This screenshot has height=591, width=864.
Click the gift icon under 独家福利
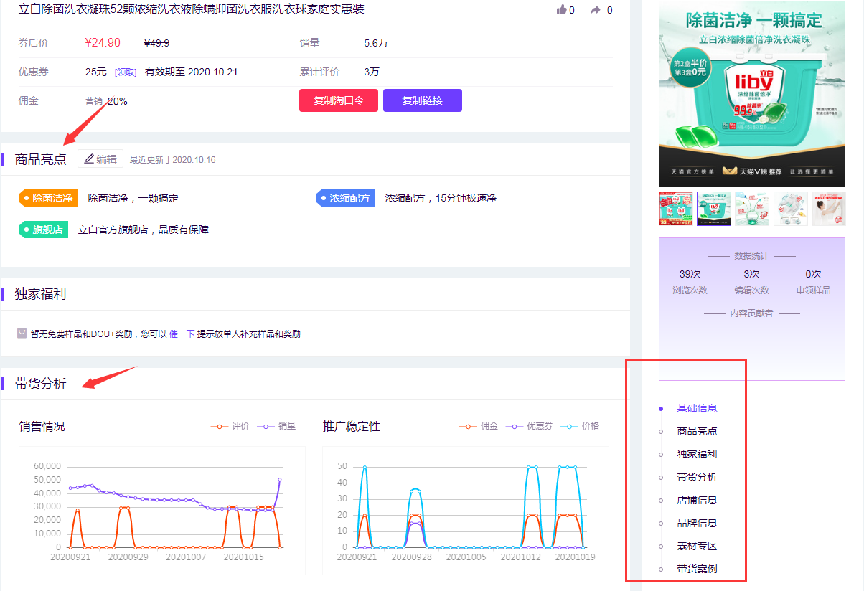22,334
